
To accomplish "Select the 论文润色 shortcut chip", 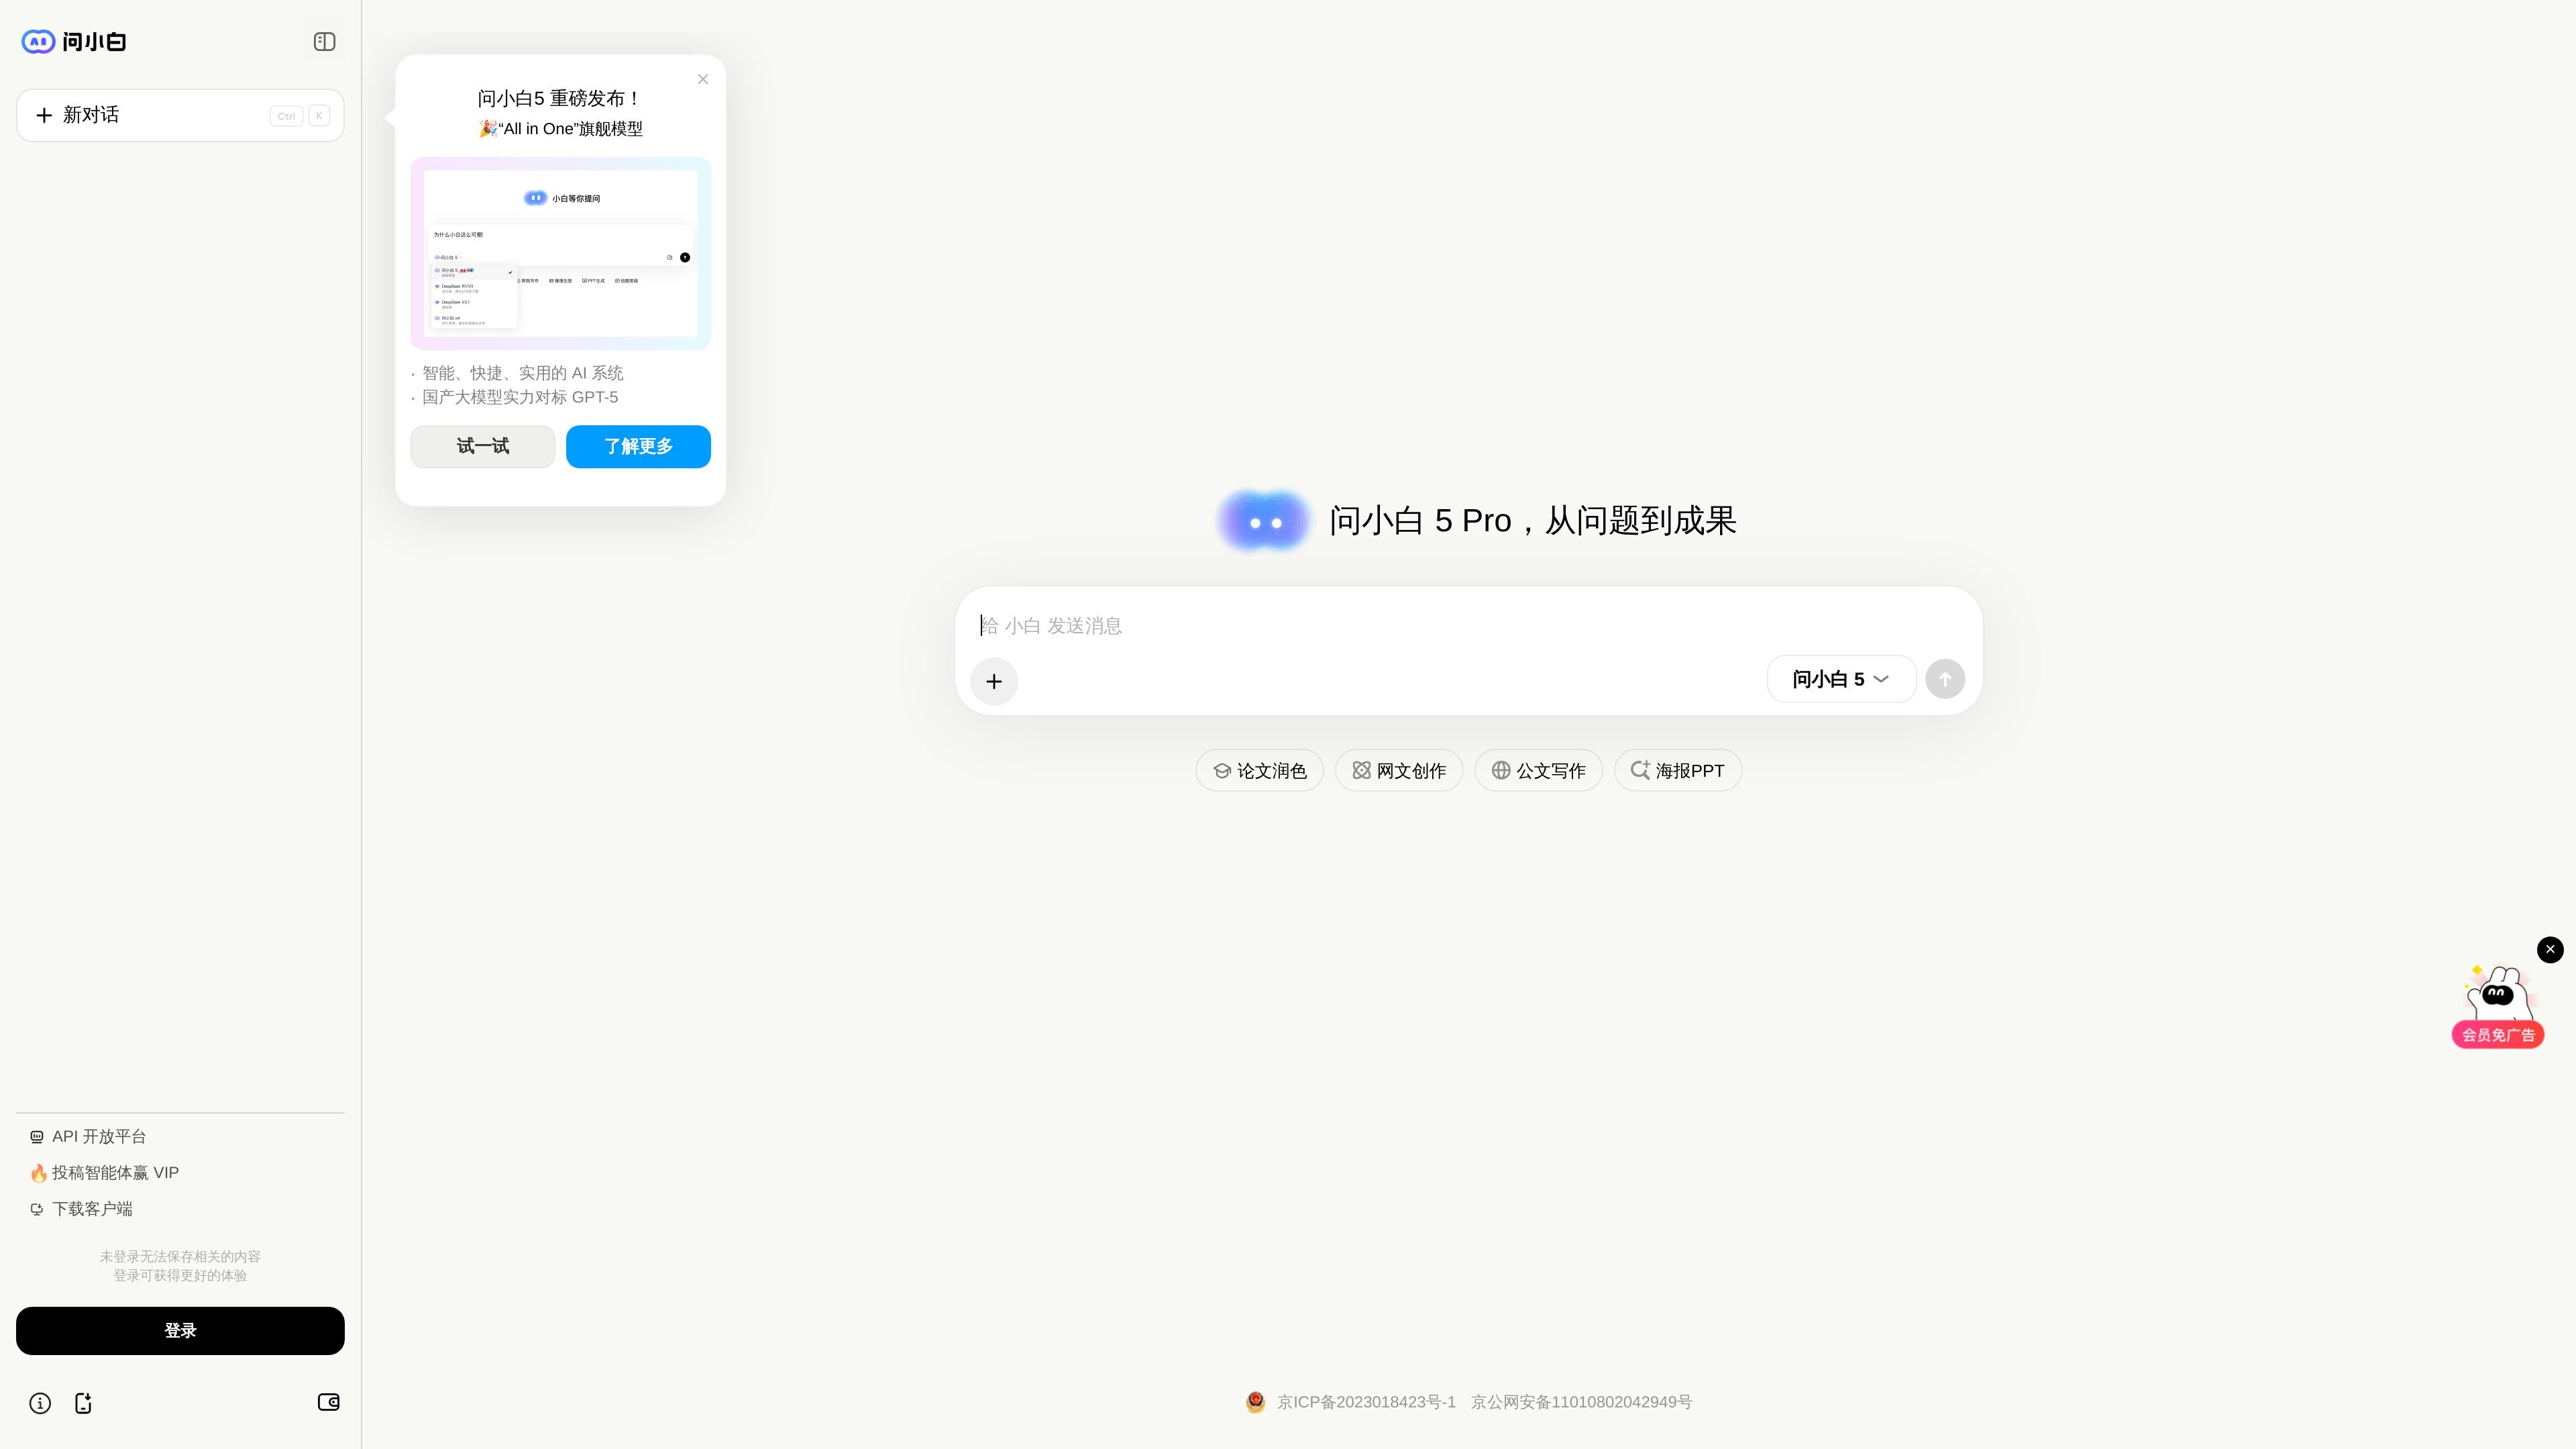I will click(x=1260, y=770).
